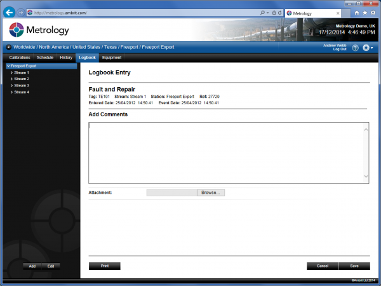
Task: Click the comments scrollbar down arrow
Action: (366, 176)
